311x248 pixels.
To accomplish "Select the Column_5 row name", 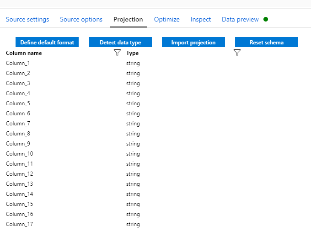I will [x=18, y=103].
